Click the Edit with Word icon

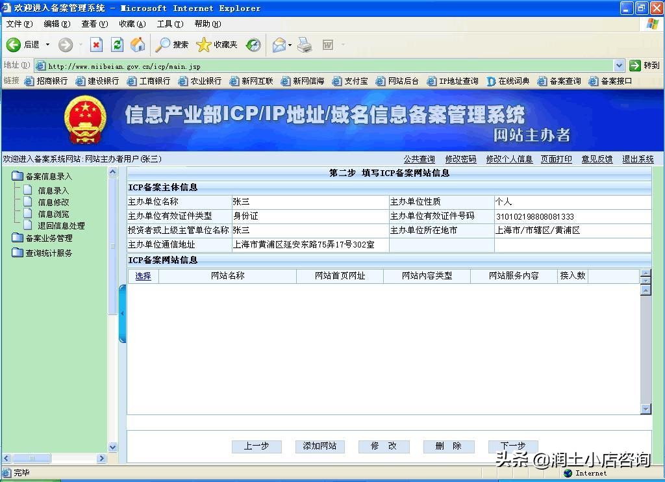click(328, 45)
